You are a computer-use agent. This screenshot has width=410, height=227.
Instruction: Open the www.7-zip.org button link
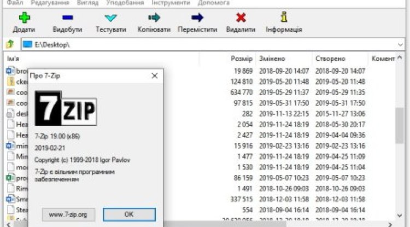[x=68, y=215]
